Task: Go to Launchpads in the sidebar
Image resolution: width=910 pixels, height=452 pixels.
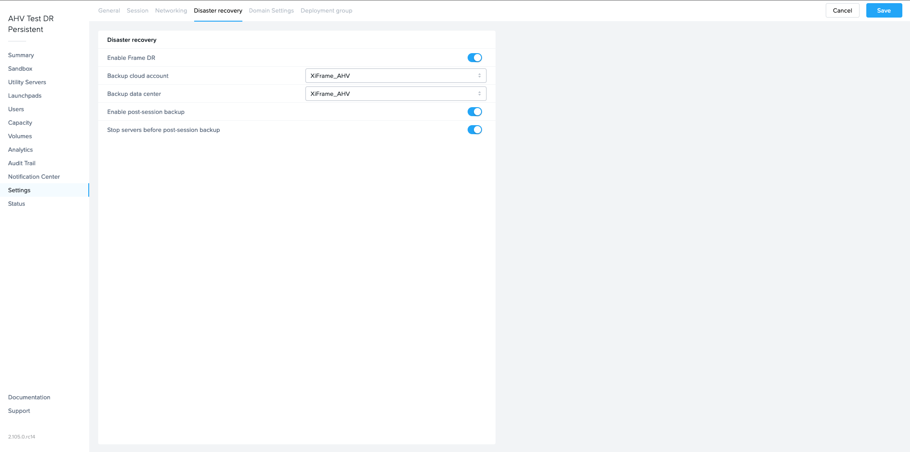Action: 25,96
